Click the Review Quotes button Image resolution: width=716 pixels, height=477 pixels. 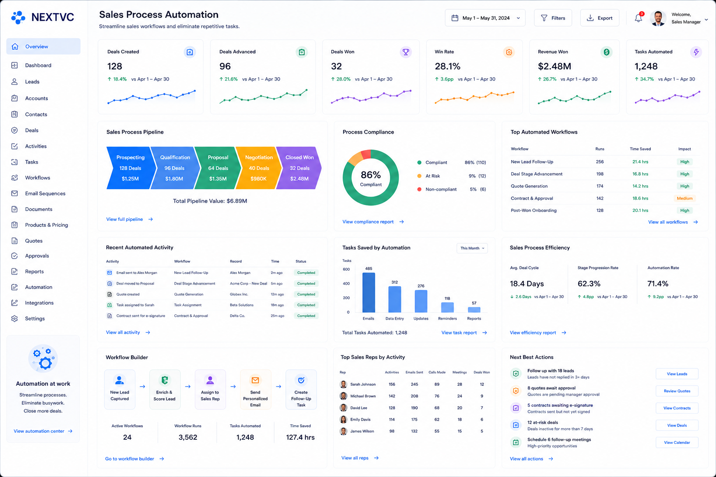point(677,391)
